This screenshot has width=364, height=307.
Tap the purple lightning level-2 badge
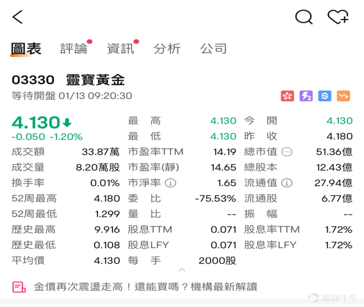[306, 96]
